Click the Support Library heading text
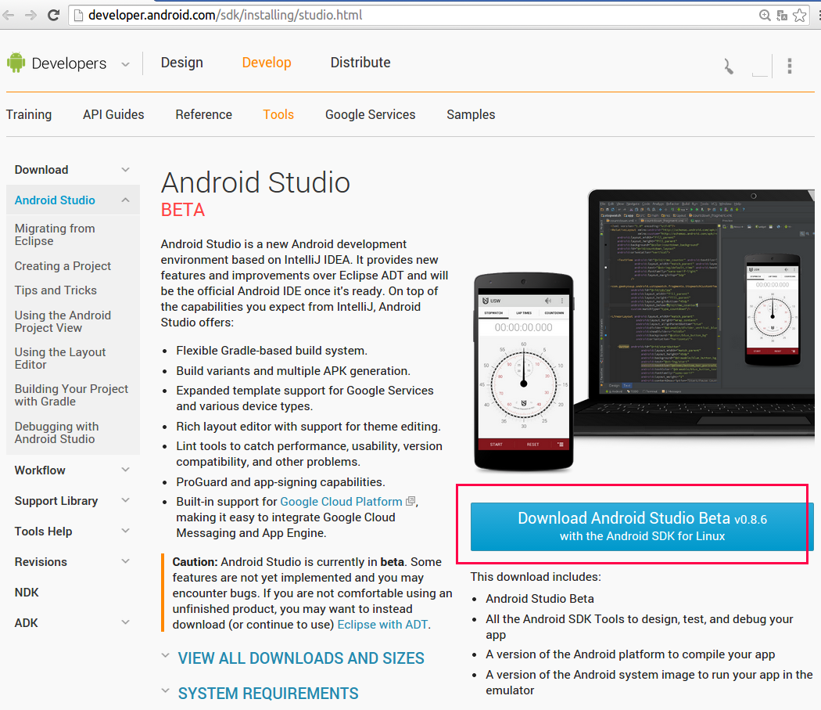The image size is (821, 710). tap(56, 501)
